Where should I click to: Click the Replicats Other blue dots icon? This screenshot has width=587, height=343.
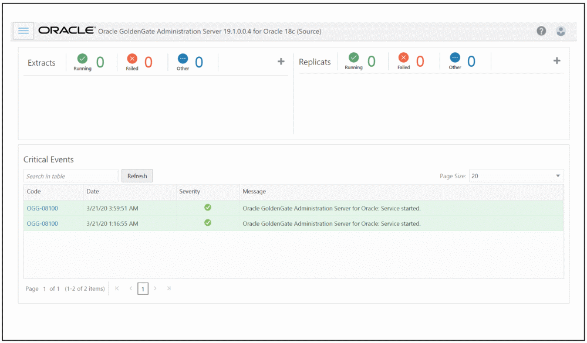(455, 57)
